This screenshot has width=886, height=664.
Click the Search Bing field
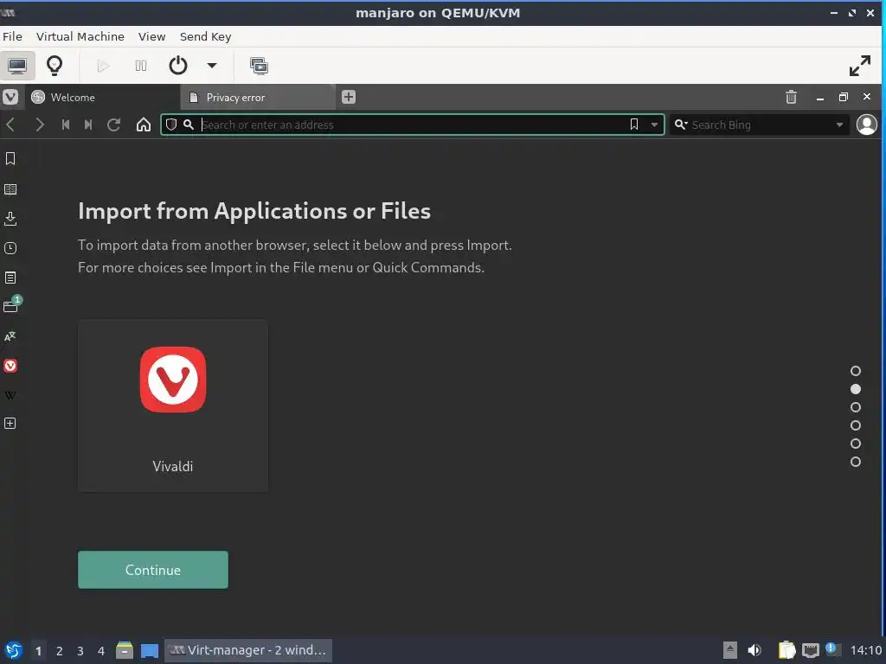coord(760,124)
